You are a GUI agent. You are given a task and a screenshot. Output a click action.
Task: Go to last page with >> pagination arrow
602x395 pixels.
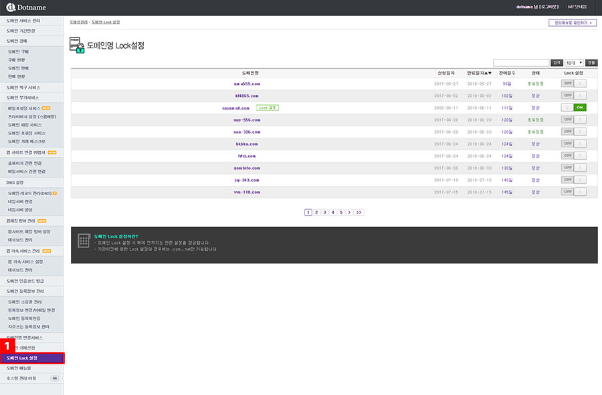tap(359, 213)
